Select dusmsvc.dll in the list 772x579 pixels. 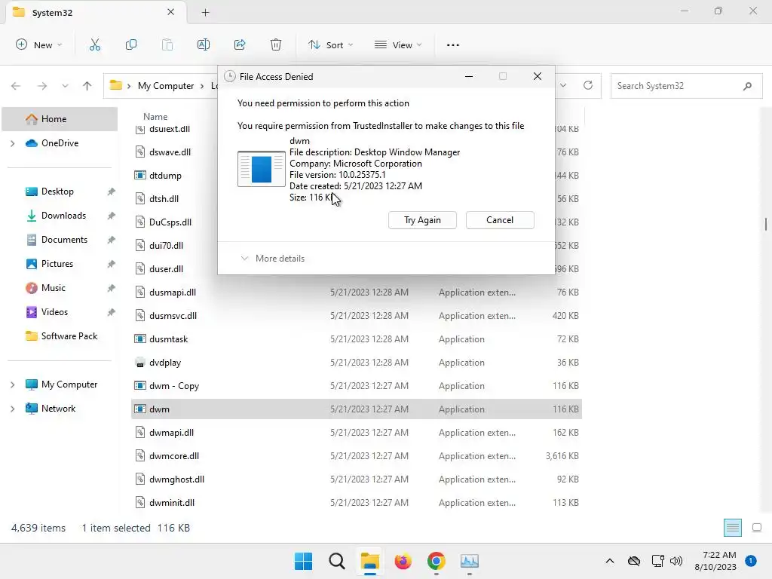(x=357, y=316)
